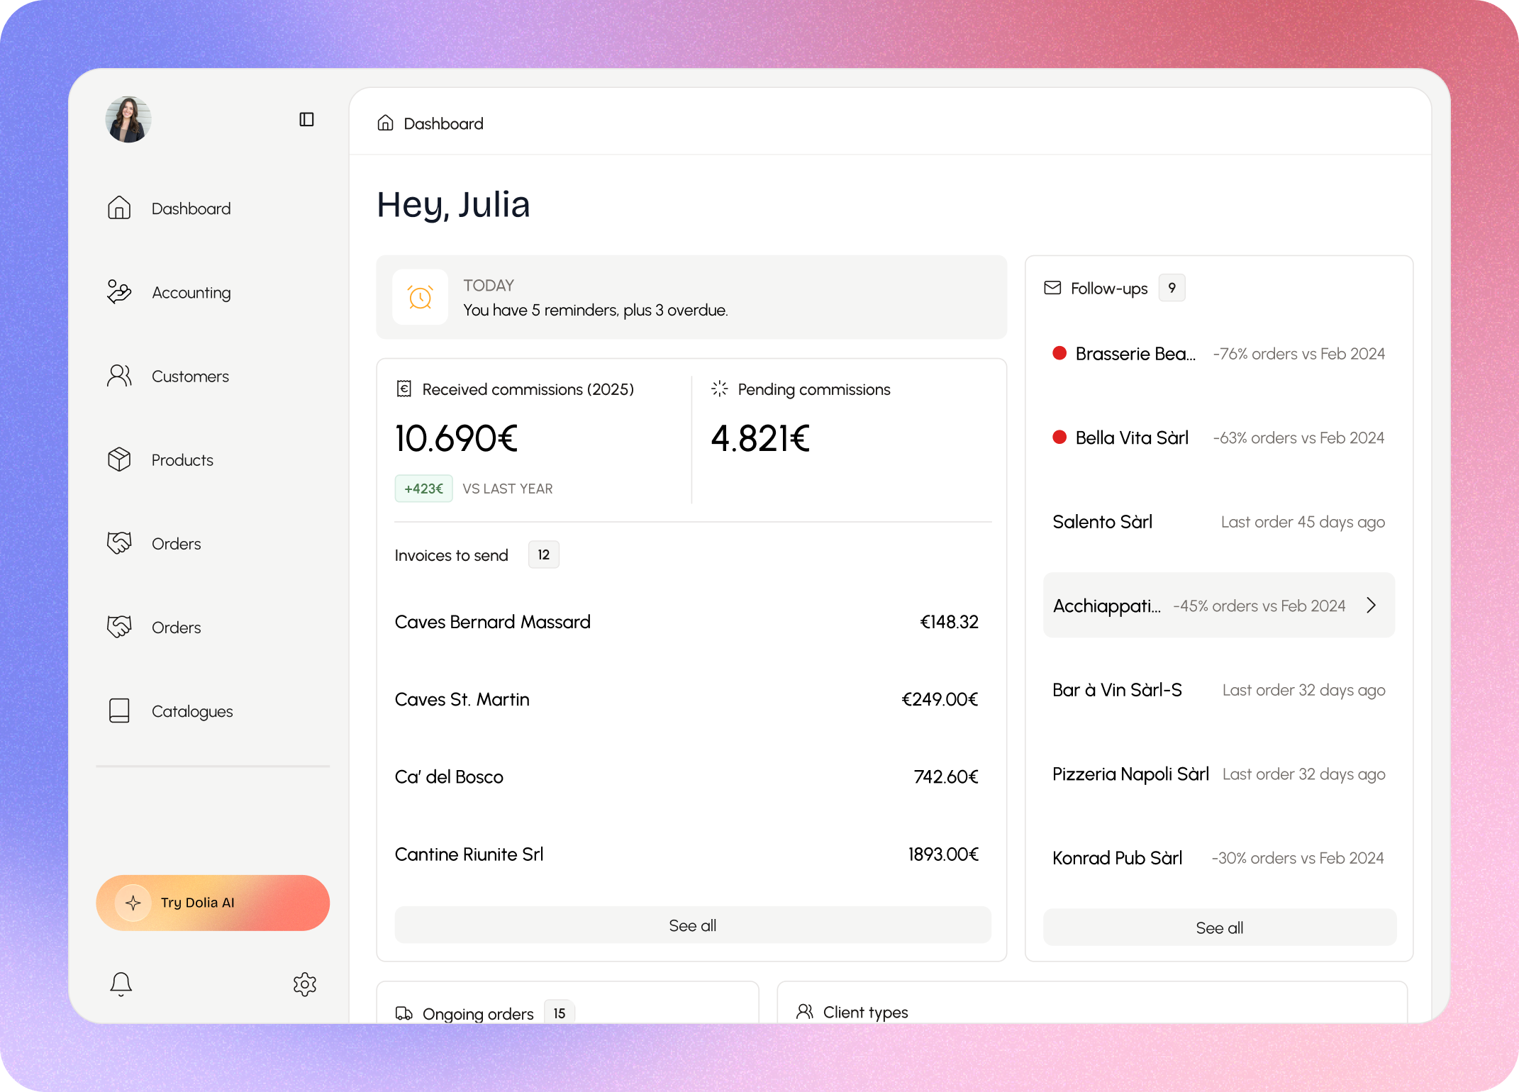Open settings gear icon
Screen dimensions: 1519x1092
point(304,984)
